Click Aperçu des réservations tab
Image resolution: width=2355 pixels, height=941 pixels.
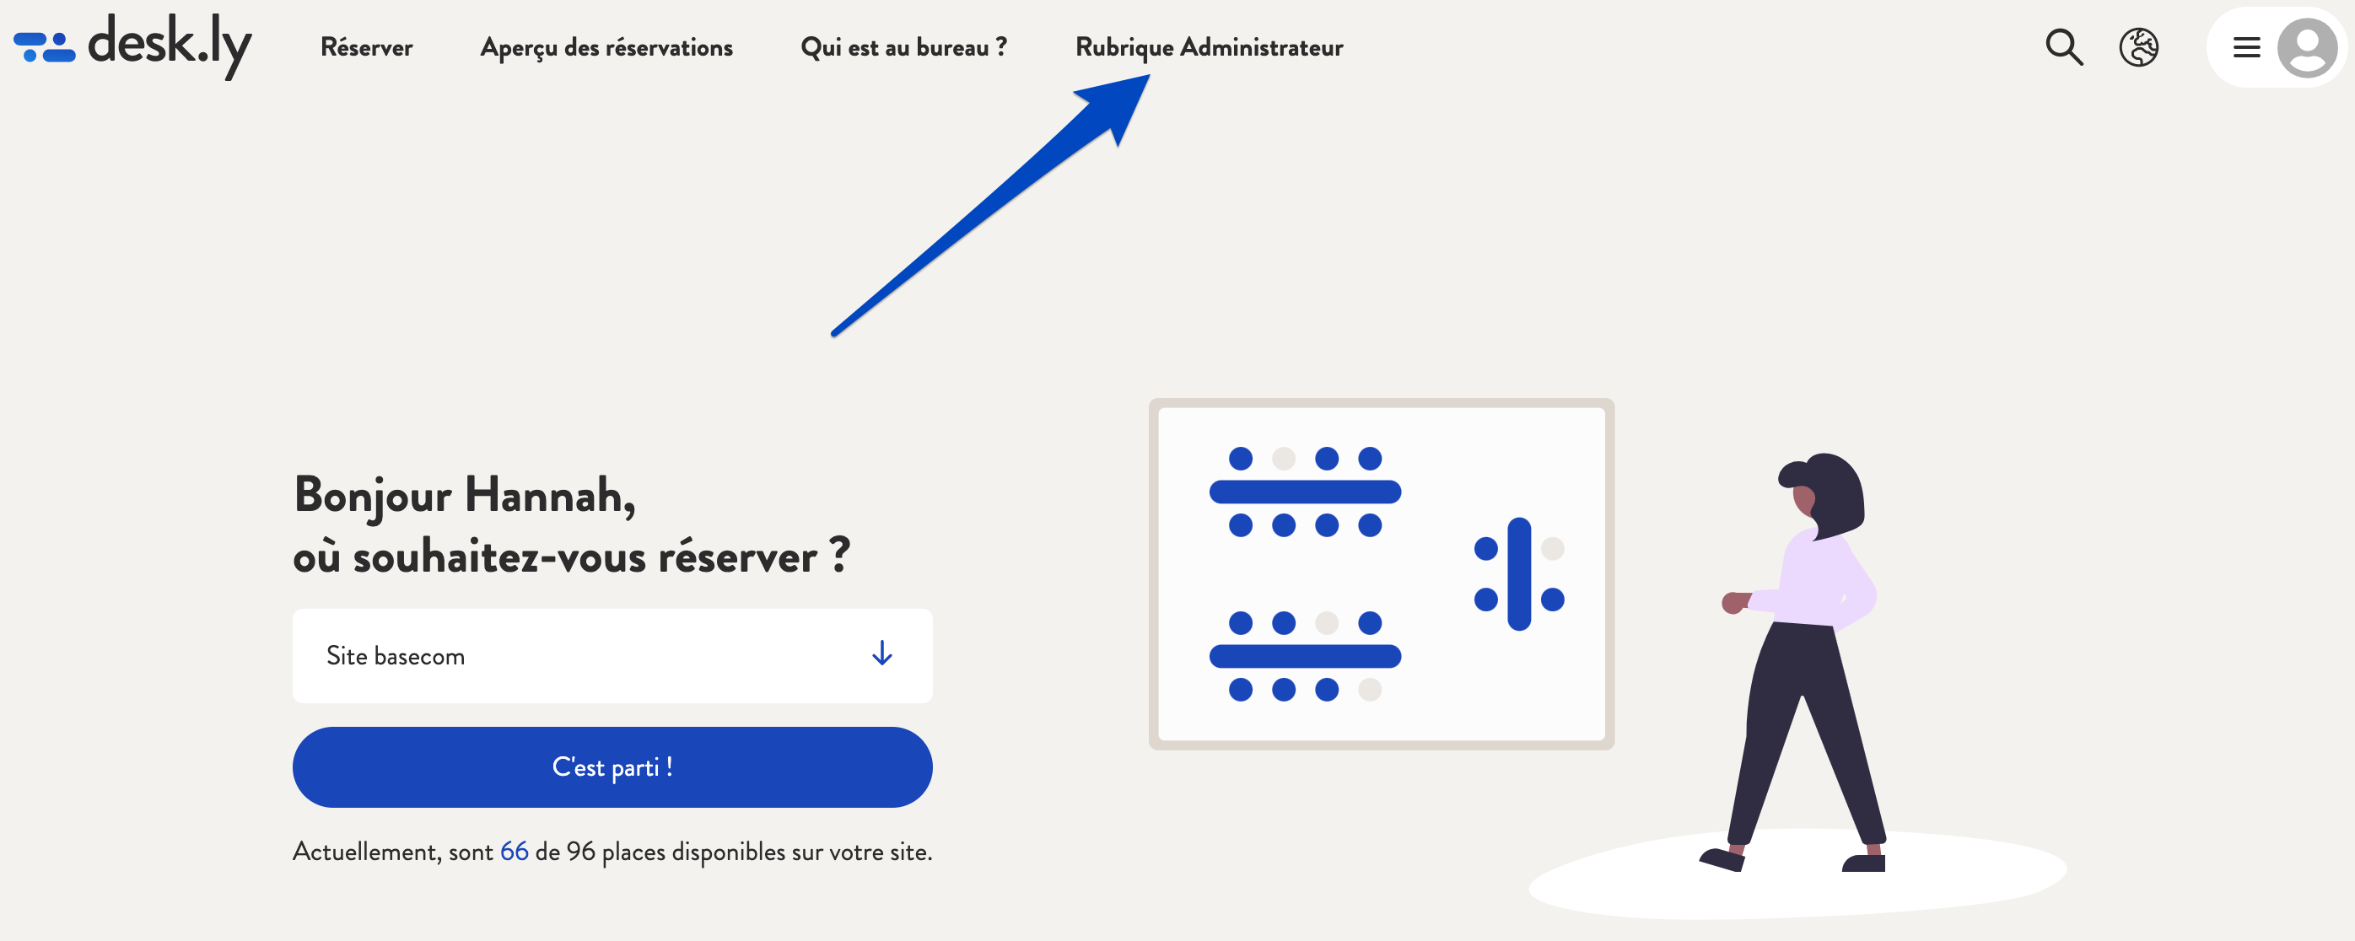tap(606, 45)
